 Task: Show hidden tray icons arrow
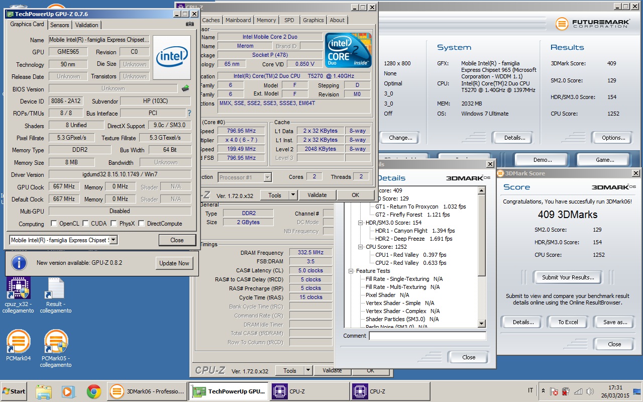click(x=543, y=390)
